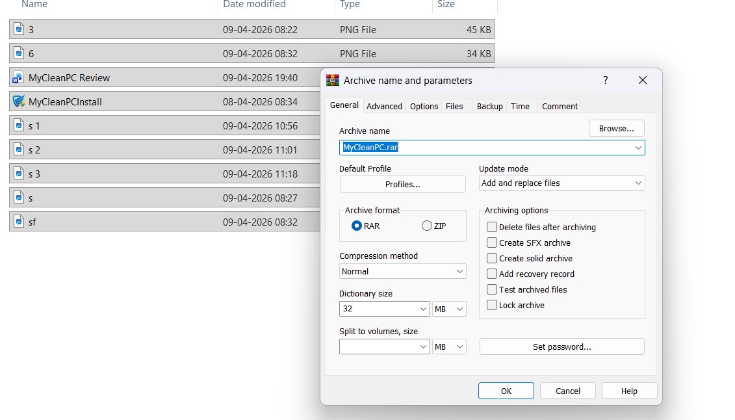The height and width of the screenshot is (420, 735).
Task: Click the image icon of file s 1
Action: (x=19, y=125)
